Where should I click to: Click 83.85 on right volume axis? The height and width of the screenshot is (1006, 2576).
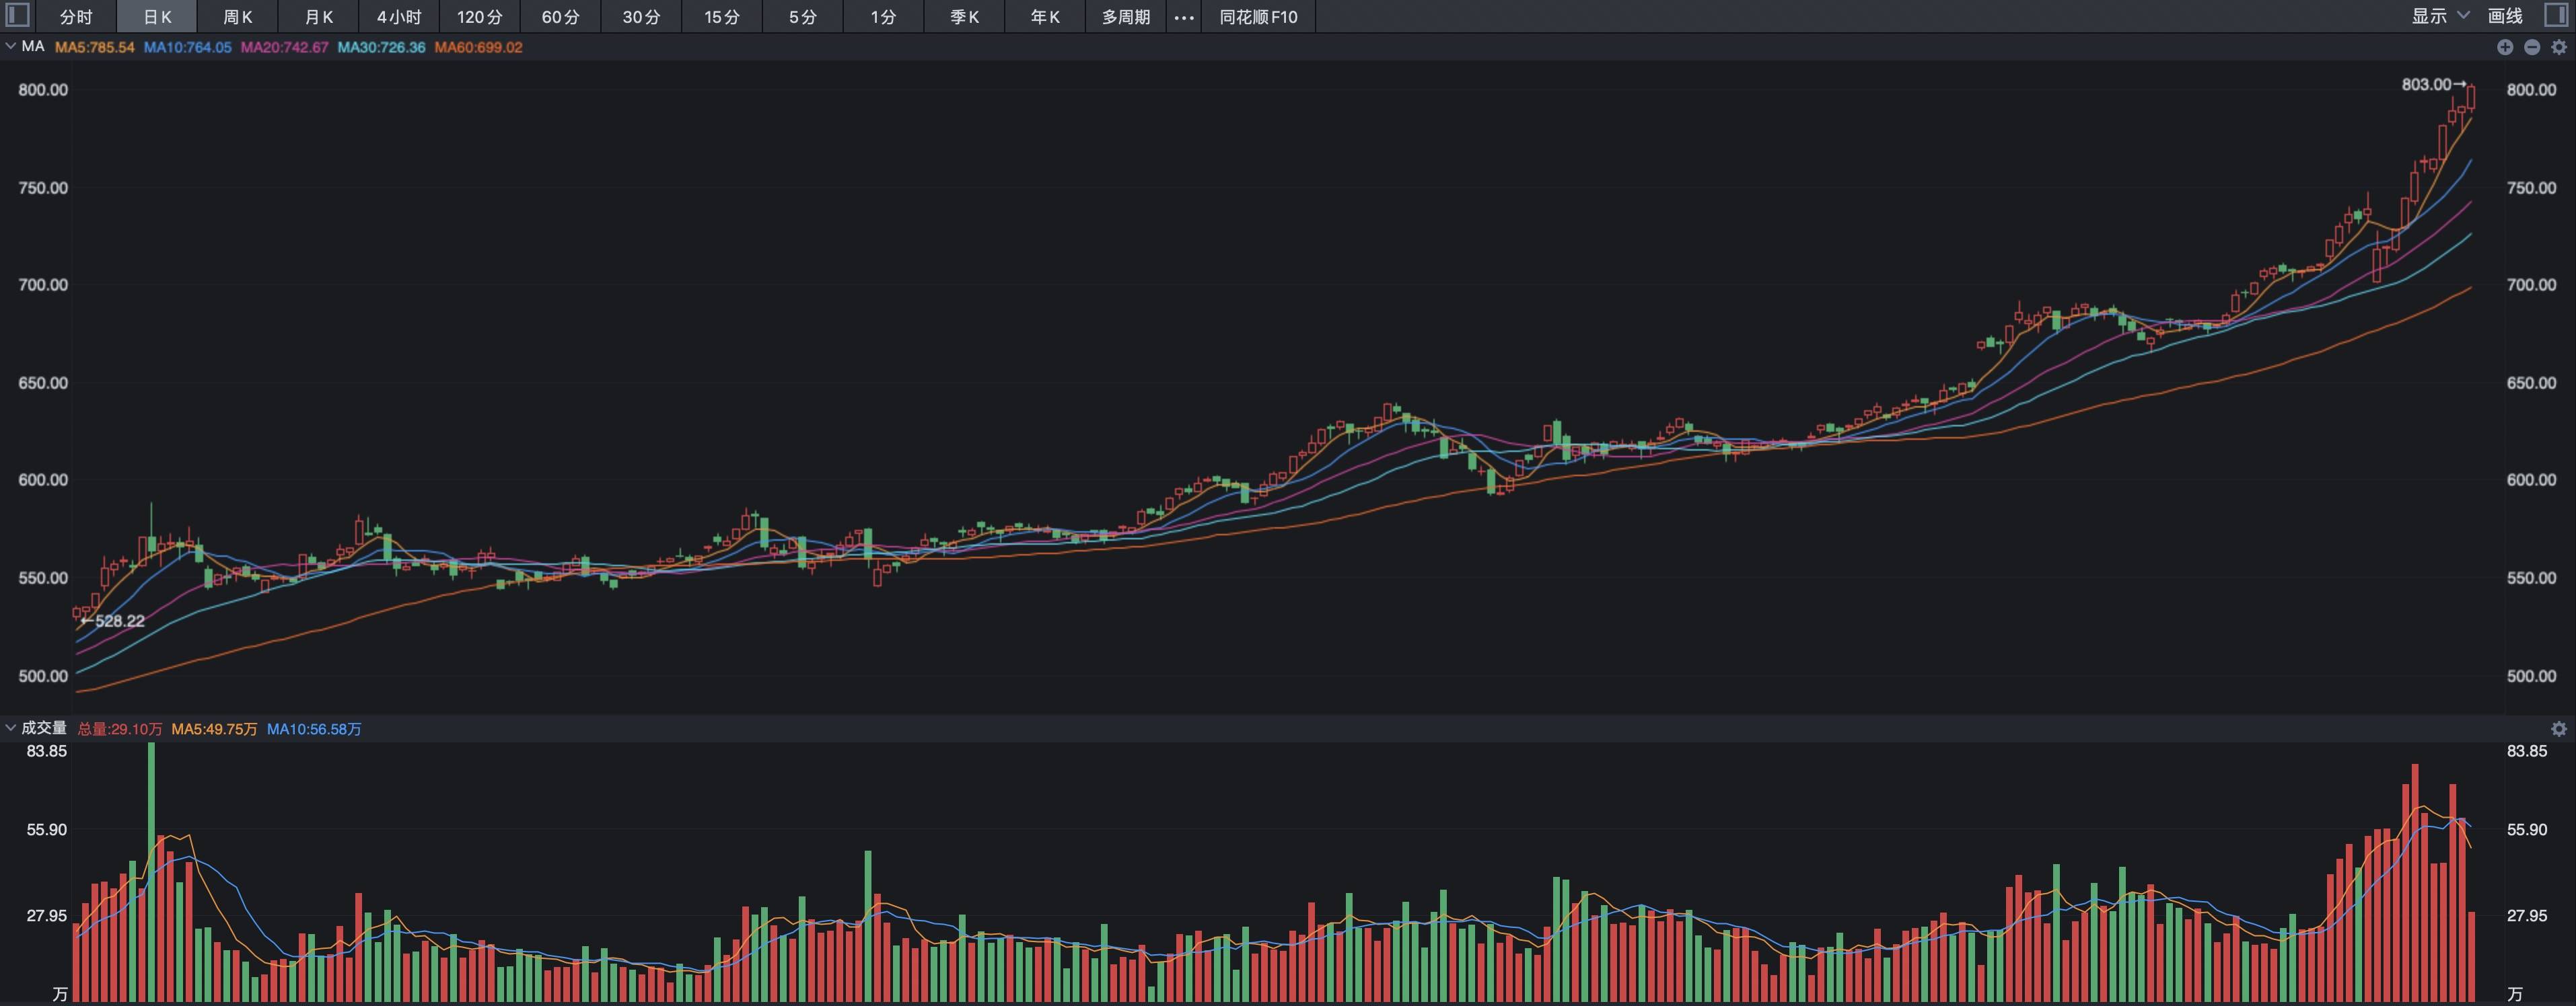[x=2526, y=751]
